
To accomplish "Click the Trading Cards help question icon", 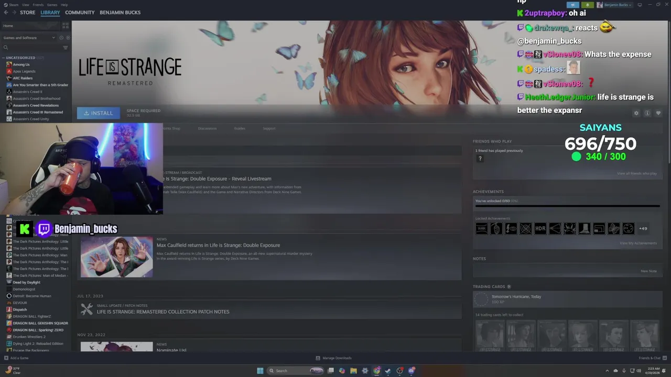I will (x=508, y=287).
